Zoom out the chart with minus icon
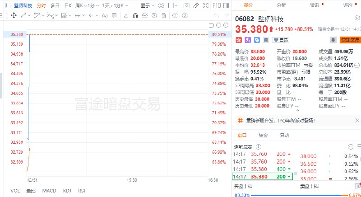 click(x=219, y=25)
